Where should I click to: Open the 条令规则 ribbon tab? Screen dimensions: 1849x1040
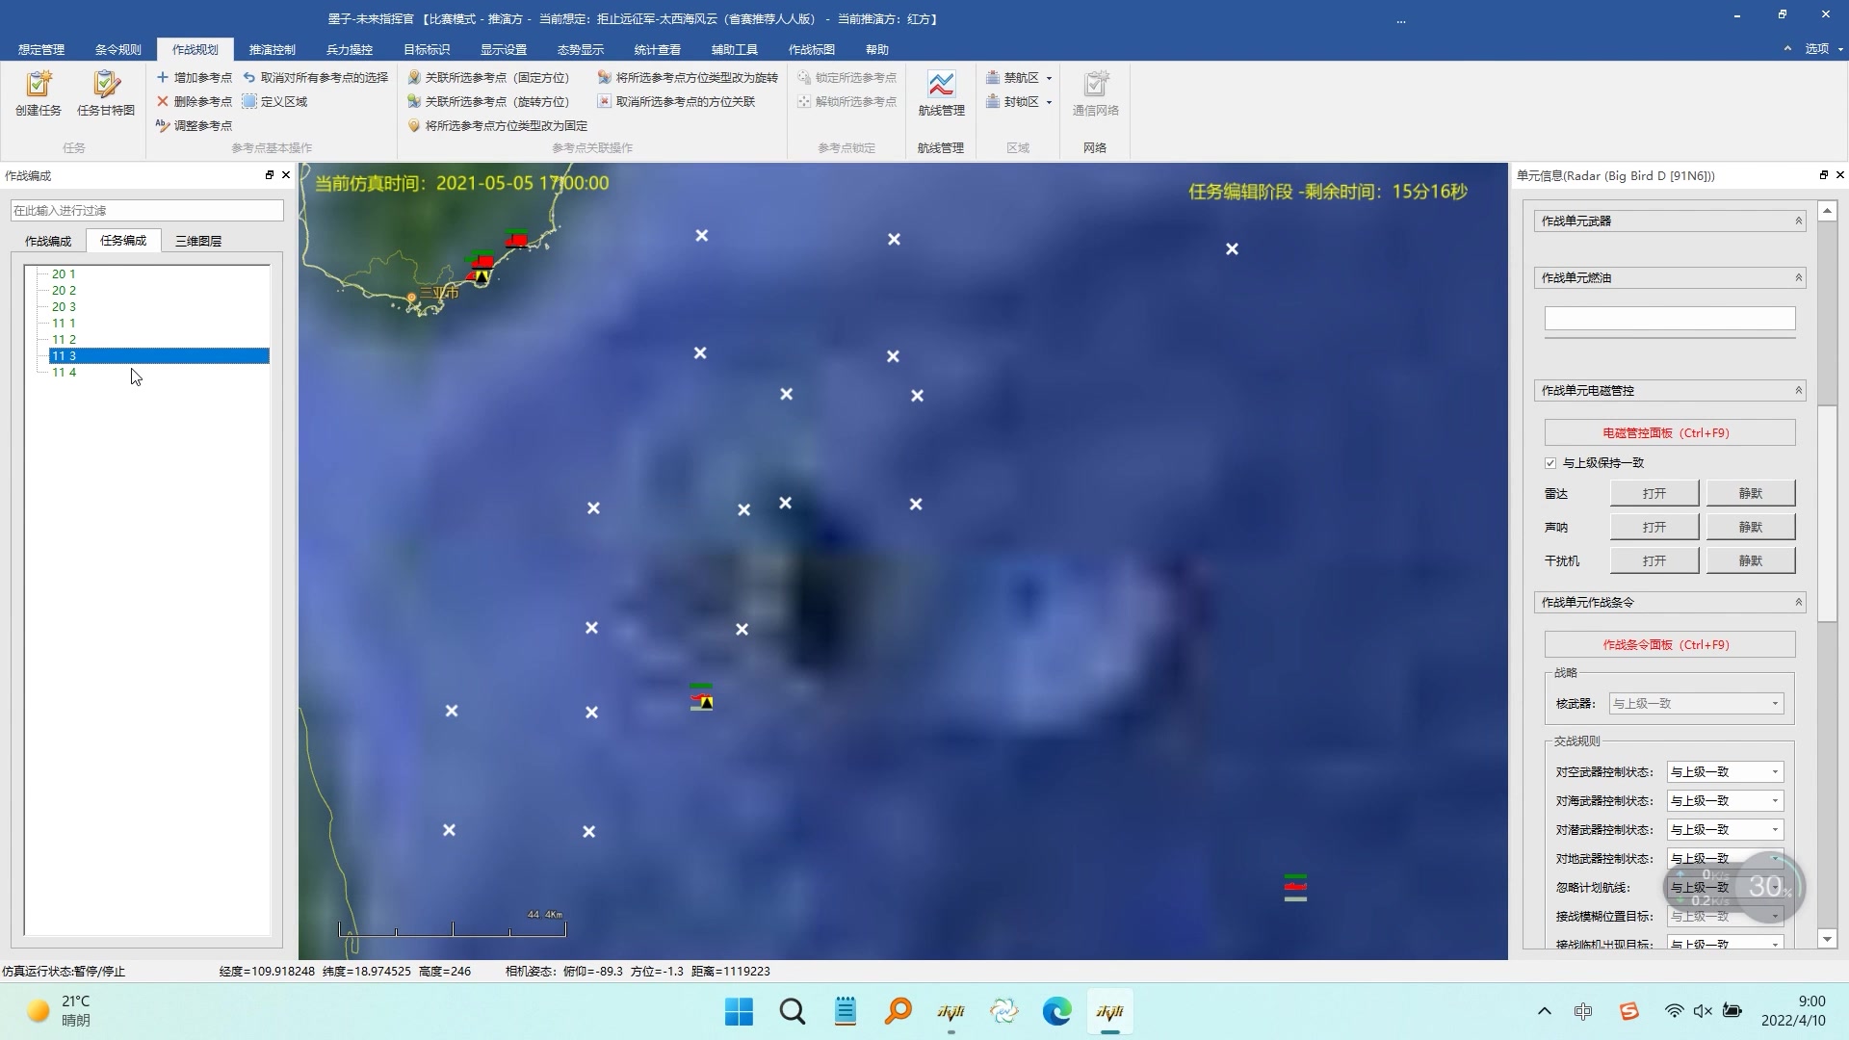coord(118,49)
